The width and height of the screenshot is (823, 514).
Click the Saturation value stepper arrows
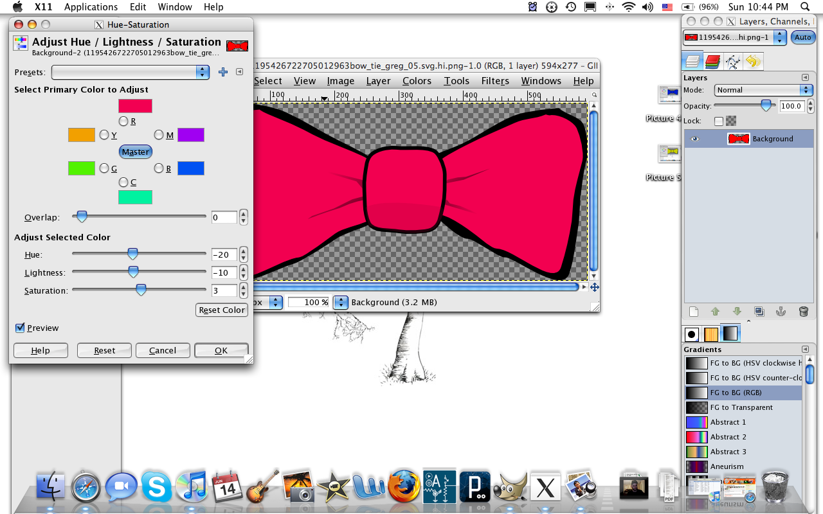[x=243, y=290]
